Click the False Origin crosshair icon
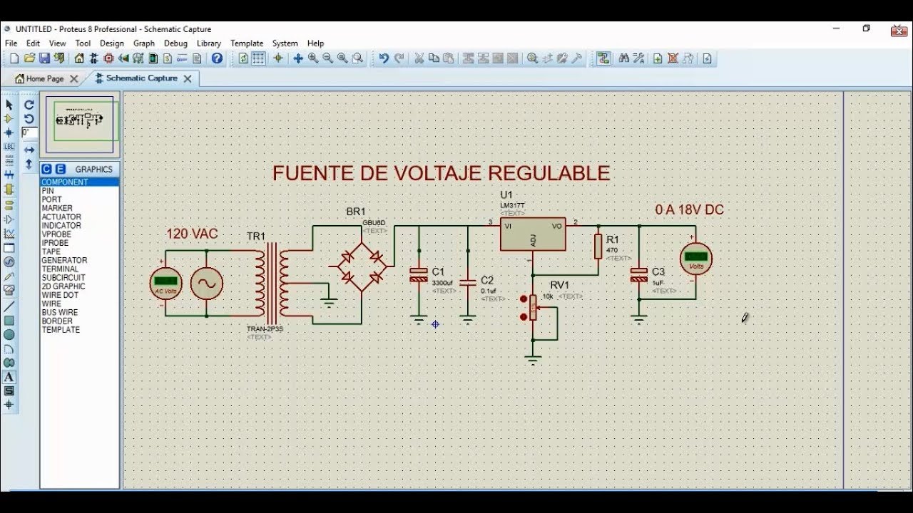This screenshot has height=513, width=913. click(278, 58)
